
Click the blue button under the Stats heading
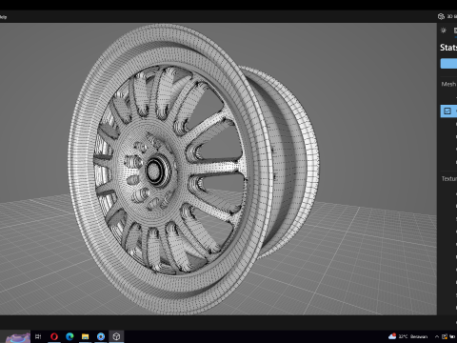pyautogui.click(x=448, y=63)
